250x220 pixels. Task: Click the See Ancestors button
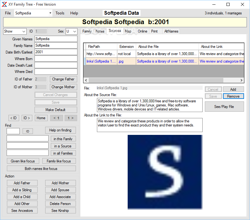(x=22, y=211)
